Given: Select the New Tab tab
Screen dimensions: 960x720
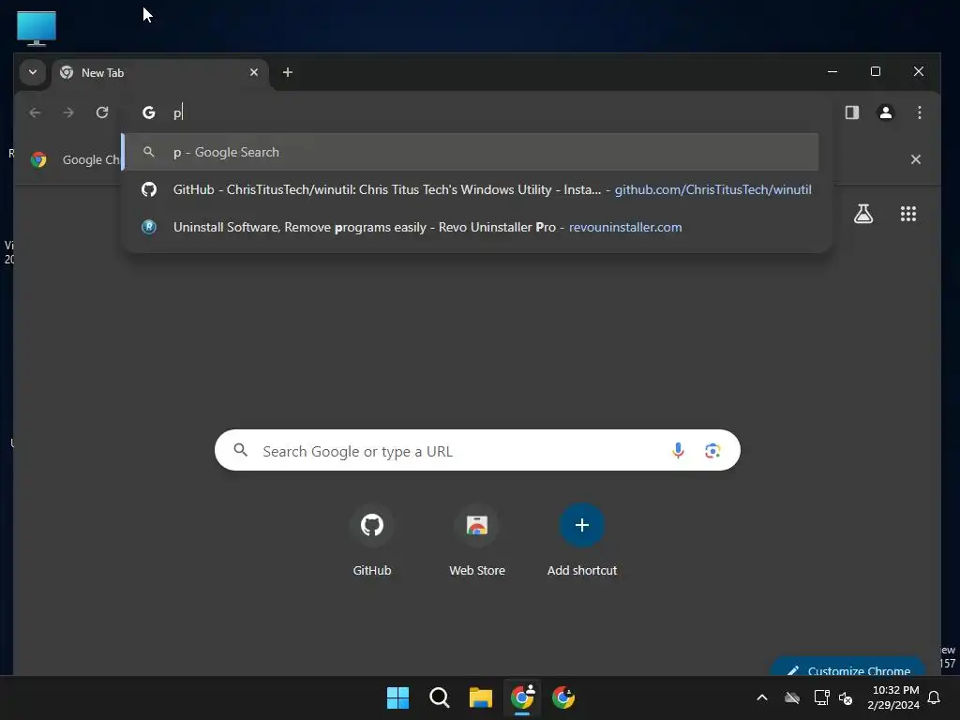Looking at the screenshot, I should coord(160,73).
